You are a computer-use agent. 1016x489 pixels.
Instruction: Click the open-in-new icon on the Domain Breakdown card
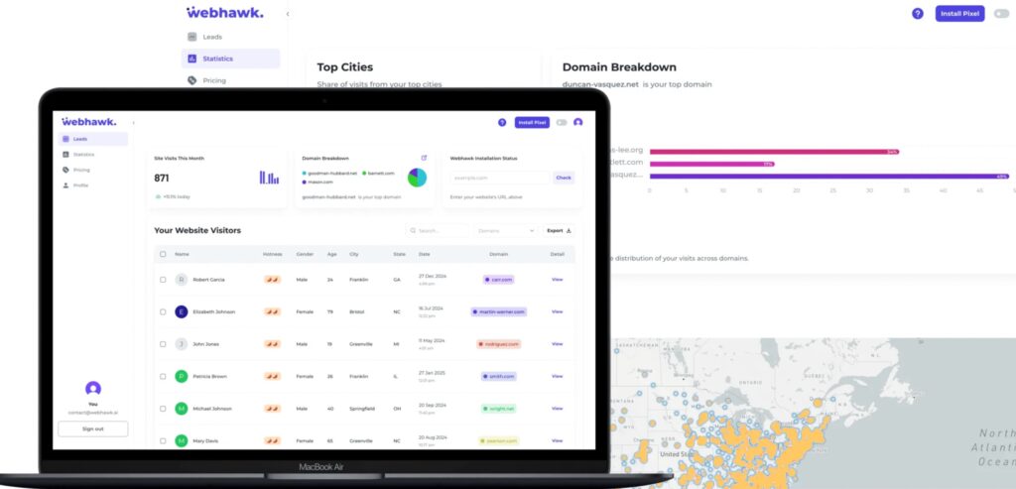pyautogui.click(x=424, y=158)
